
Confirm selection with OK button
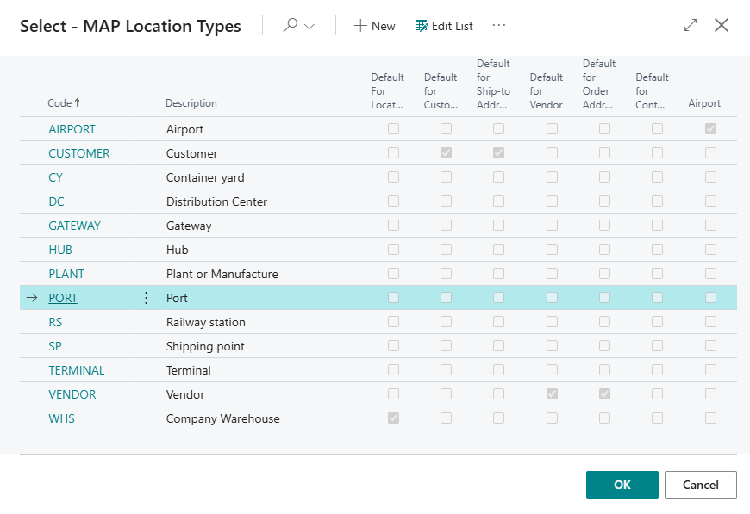(x=622, y=485)
